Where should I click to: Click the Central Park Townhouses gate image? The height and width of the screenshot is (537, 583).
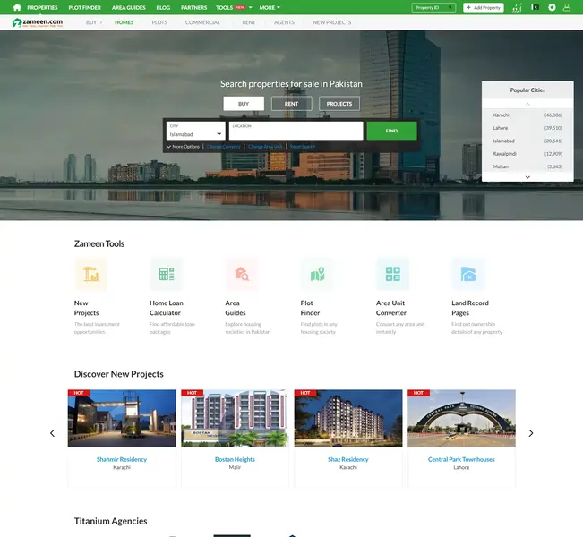tap(461, 418)
